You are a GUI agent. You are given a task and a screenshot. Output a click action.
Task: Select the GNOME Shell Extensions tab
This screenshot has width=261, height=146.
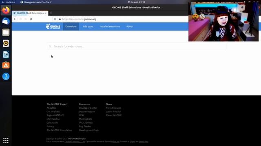coord(30,13)
